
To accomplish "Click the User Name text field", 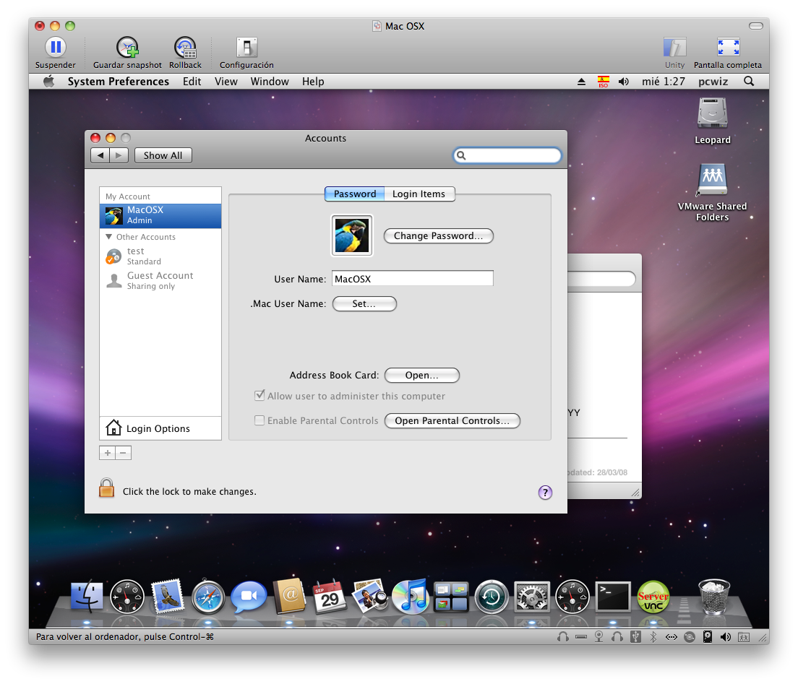I will (412, 279).
